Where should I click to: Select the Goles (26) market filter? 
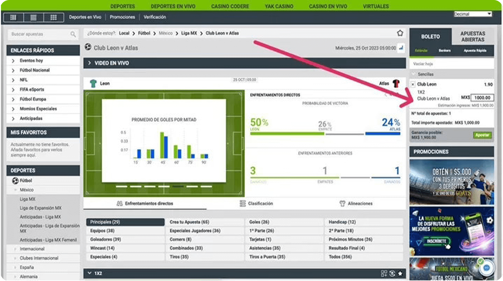coord(284,222)
